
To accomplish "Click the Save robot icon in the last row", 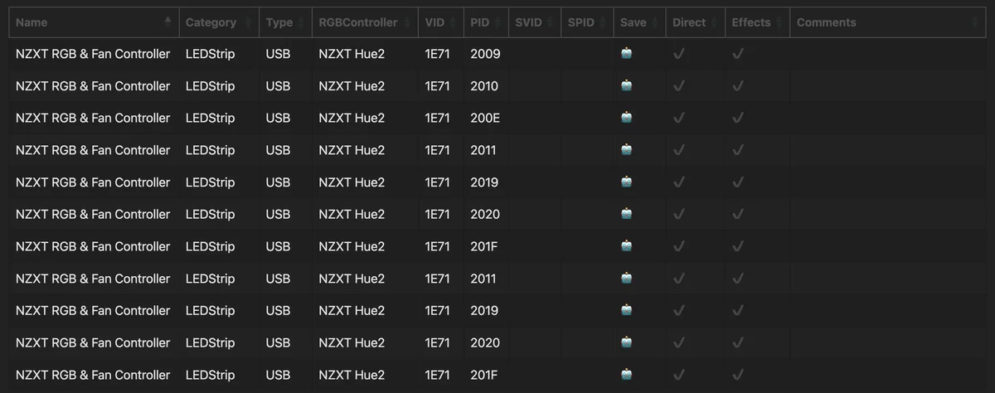I will [x=627, y=375].
